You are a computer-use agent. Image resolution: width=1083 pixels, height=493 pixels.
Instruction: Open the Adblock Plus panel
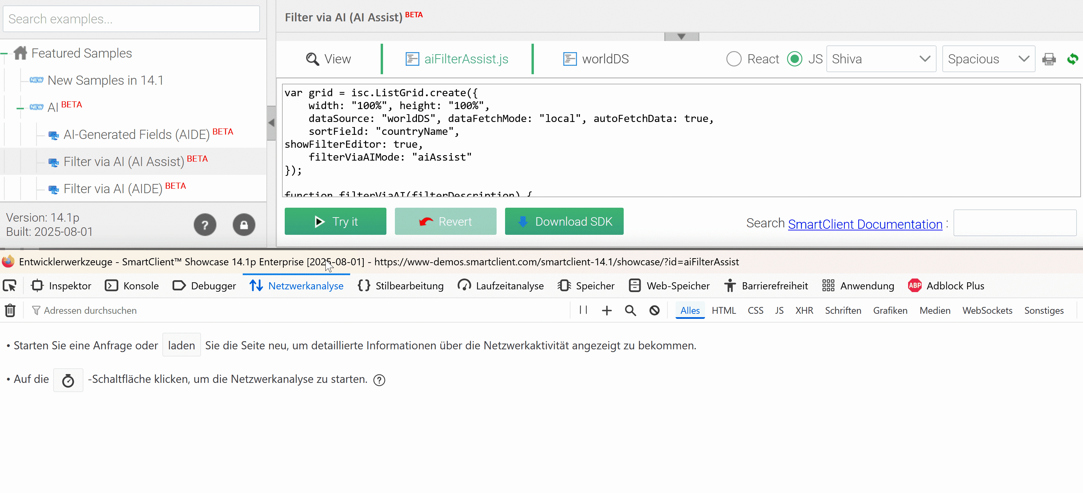point(946,286)
